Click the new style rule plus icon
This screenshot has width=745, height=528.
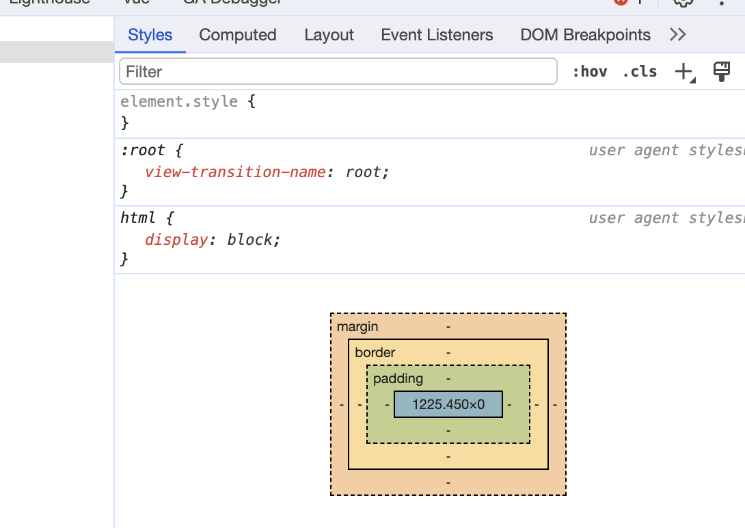[x=684, y=70]
